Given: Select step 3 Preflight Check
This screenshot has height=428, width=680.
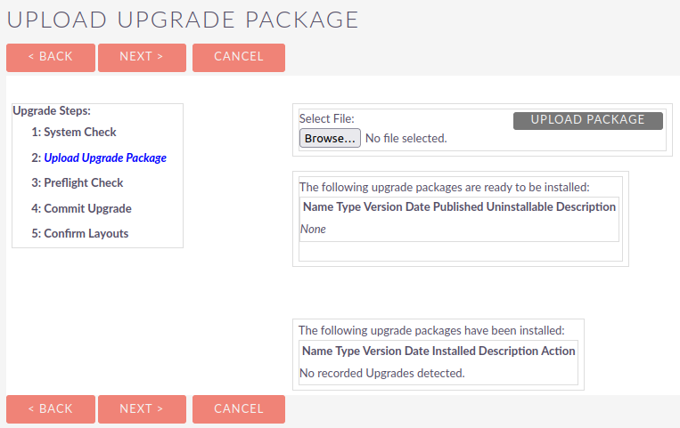Looking at the screenshot, I should 78,182.
